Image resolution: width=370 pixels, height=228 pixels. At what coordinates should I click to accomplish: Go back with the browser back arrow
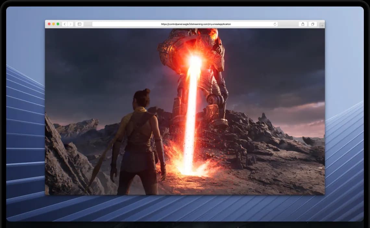(65, 24)
